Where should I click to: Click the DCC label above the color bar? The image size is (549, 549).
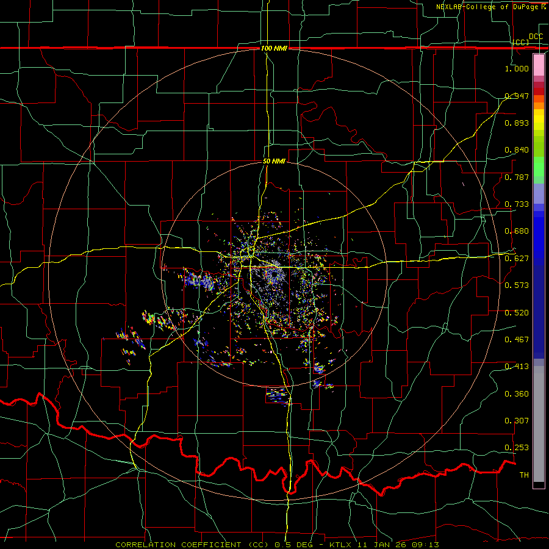tap(536, 37)
